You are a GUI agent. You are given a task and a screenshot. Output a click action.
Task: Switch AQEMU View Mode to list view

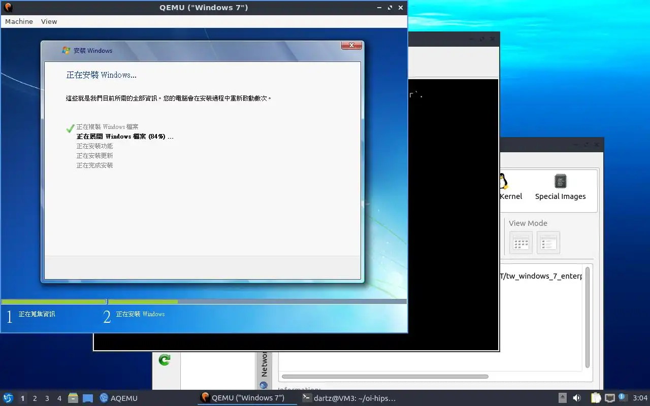pos(548,243)
